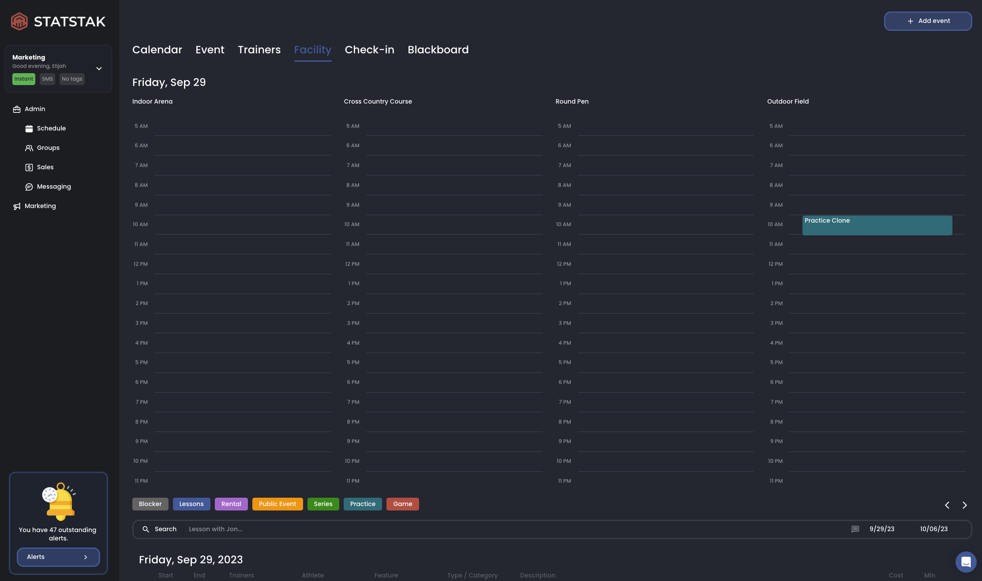Click the Add event button
982x581 pixels.
[928, 21]
